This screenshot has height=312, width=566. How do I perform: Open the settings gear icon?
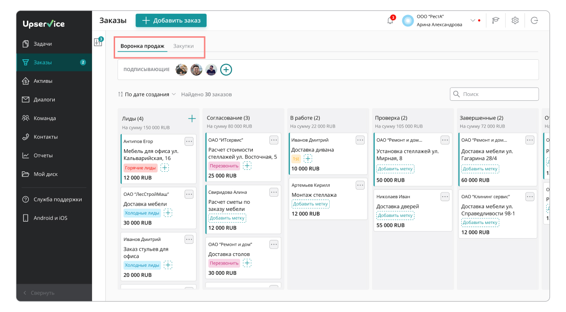(515, 21)
